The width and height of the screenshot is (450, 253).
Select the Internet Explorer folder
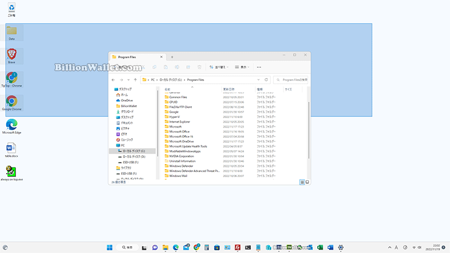coord(177,121)
